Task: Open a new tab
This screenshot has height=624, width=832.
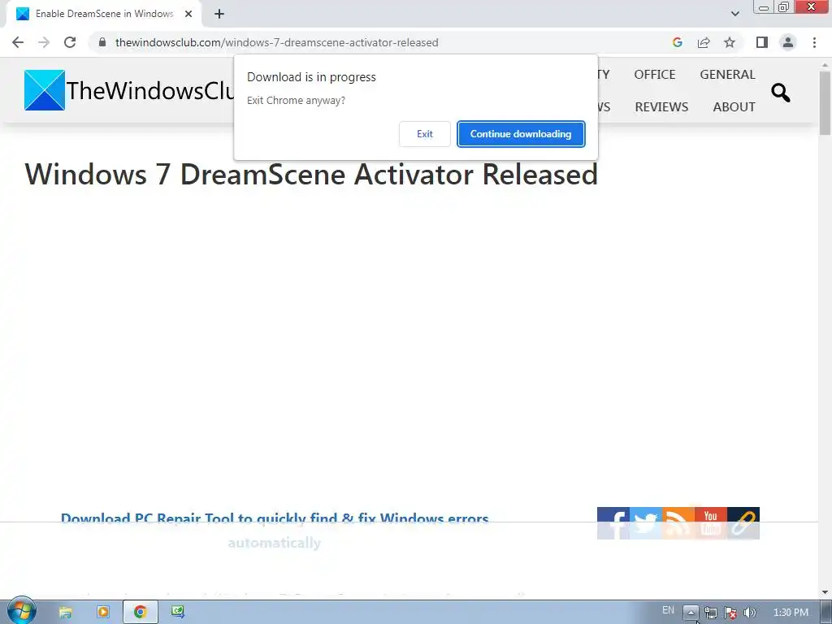Action: [219, 14]
